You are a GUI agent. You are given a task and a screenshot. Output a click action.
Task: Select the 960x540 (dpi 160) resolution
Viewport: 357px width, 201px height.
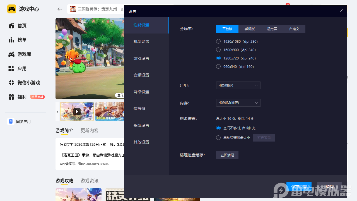click(x=218, y=66)
